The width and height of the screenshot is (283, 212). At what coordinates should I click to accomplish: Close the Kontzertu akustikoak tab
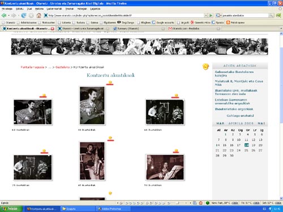tap(53, 29)
